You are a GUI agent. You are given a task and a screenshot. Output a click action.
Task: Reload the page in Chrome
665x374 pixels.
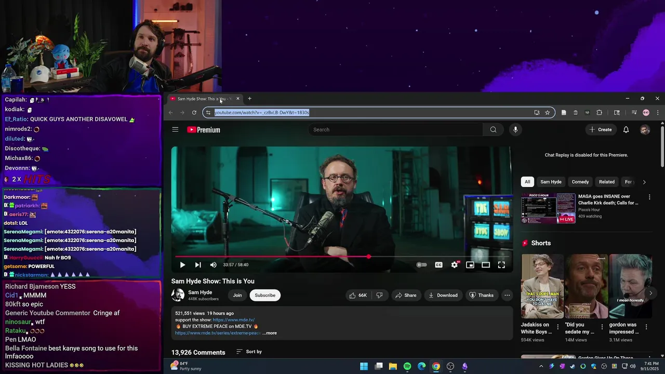pos(194,113)
